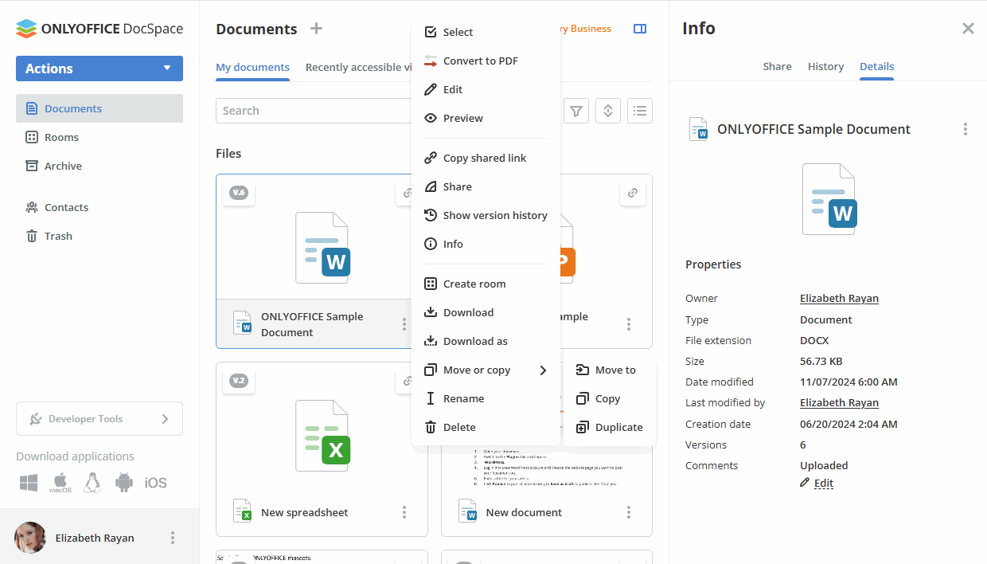Toggle the info panel icon
The height and width of the screenshot is (564, 987).
640,29
